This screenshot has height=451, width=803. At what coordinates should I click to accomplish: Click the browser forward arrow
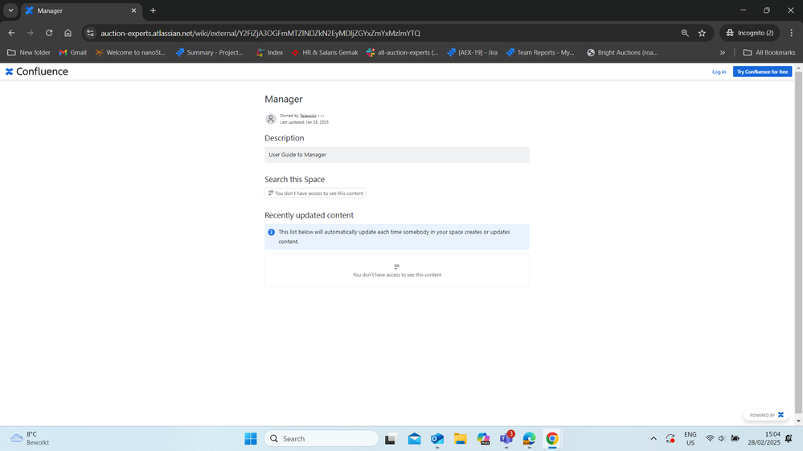coord(31,33)
